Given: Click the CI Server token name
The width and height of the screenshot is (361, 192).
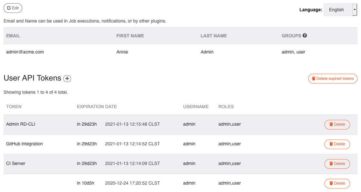Looking at the screenshot, I should click(15, 164).
